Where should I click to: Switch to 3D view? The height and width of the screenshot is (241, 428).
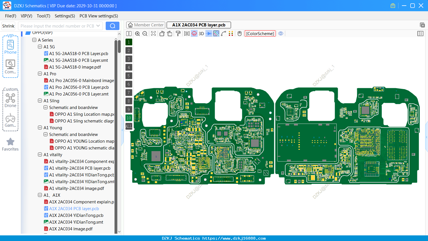(201, 33)
